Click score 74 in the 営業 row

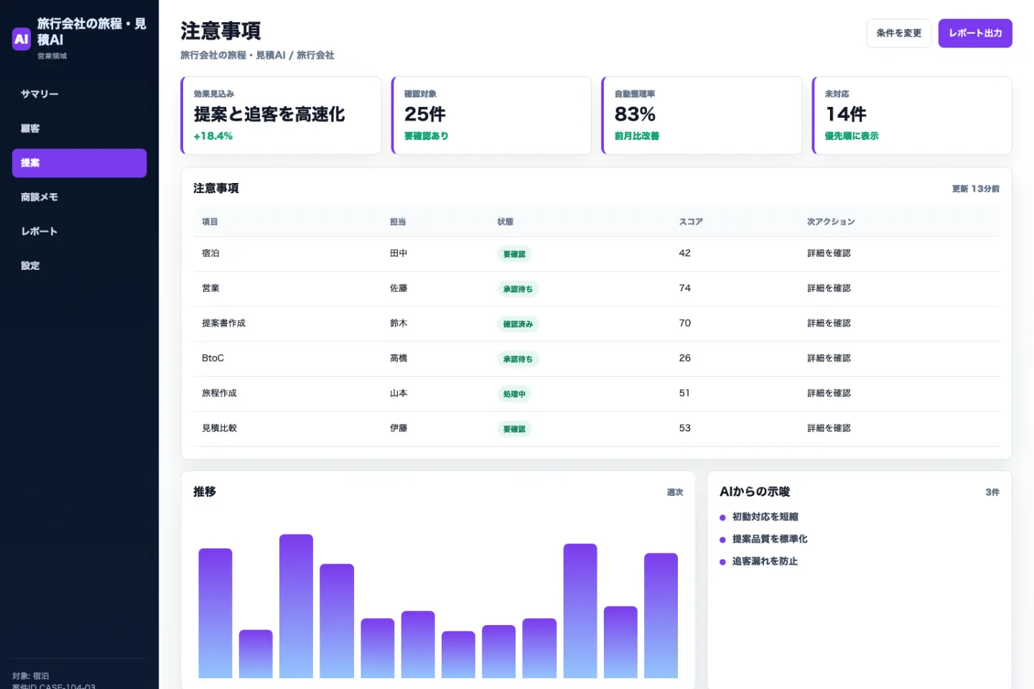(x=685, y=289)
